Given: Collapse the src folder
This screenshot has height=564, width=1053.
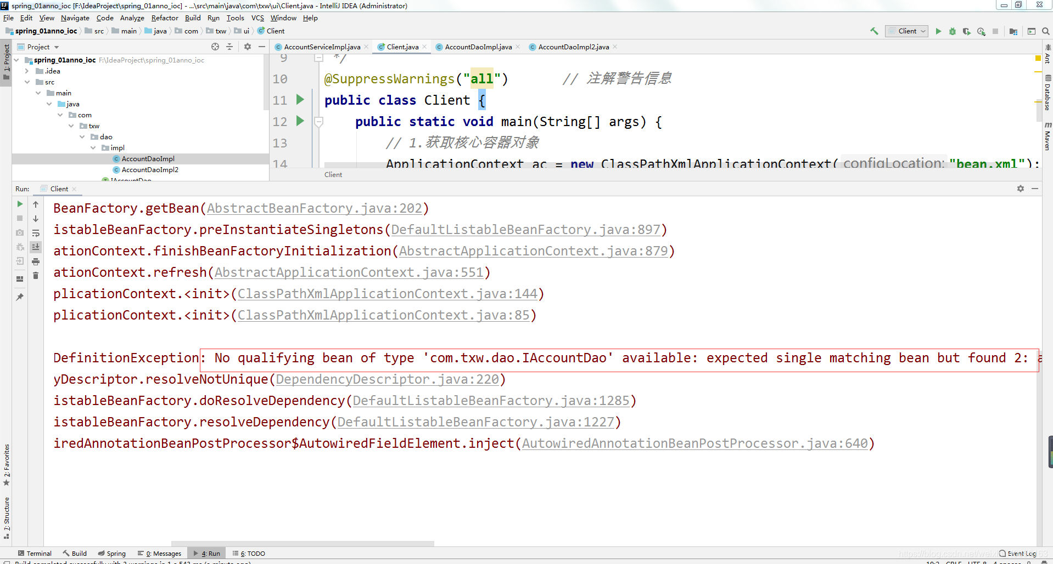Looking at the screenshot, I should tap(27, 82).
